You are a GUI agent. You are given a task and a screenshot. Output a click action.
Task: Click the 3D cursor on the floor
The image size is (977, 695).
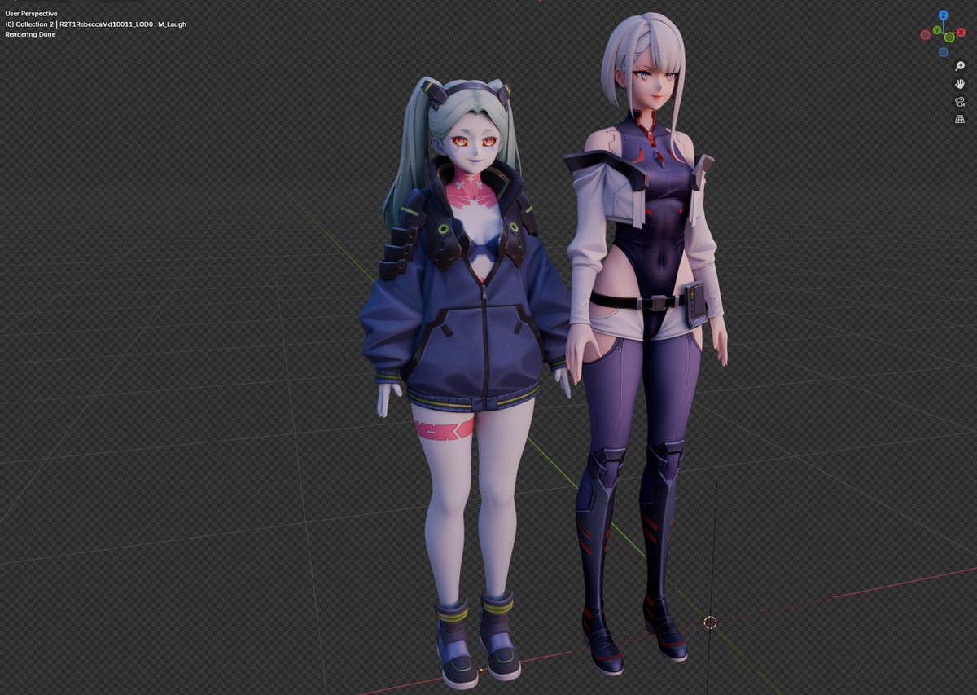tap(710, 622)
